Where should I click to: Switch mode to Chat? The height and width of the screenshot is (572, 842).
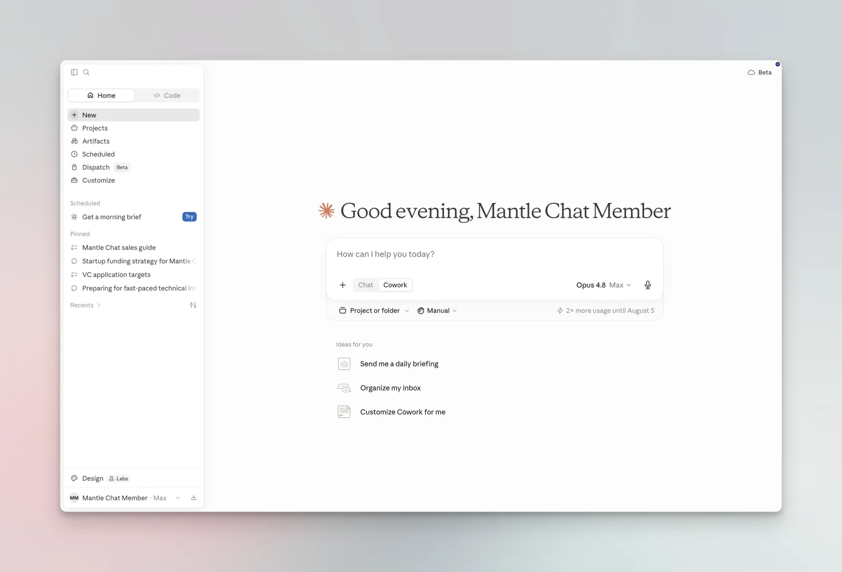[x=366, y=285]
